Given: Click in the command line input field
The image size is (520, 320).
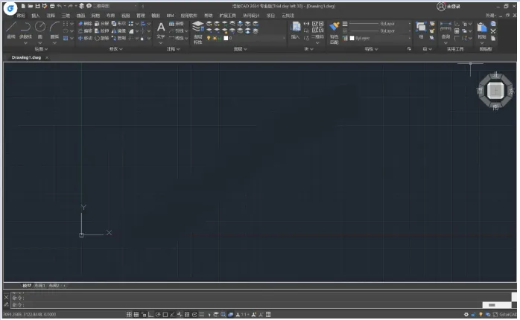Looking at the screenshot, I should [247, 305].
